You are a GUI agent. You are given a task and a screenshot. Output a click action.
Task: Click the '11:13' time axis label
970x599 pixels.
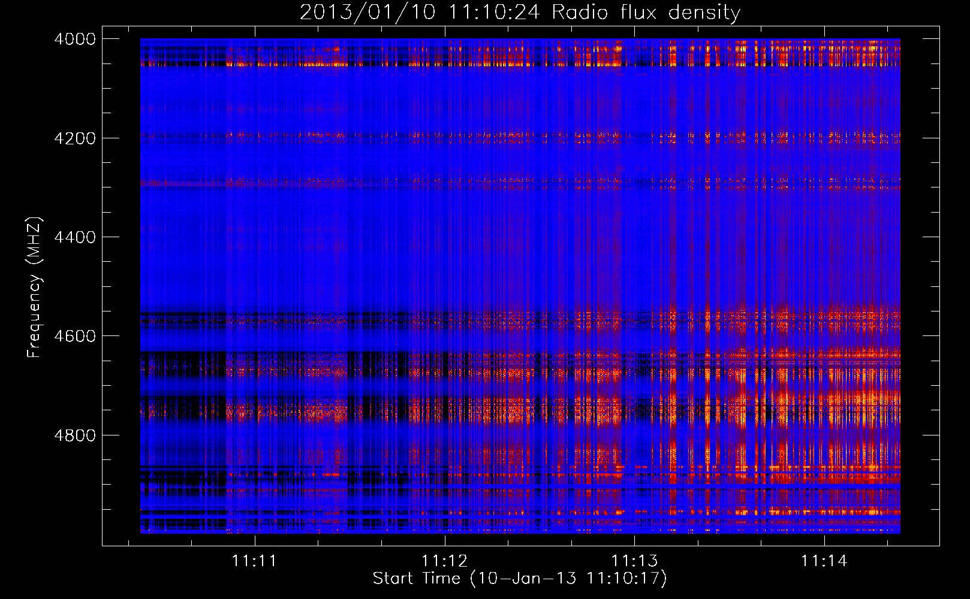pos(634,561)
